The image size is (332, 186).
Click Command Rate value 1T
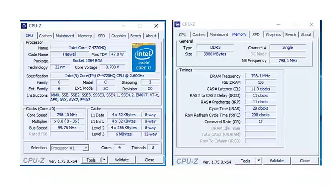pos(261,121)
